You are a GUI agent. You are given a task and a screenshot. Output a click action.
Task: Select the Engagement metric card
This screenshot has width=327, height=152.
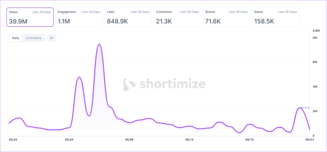79,17
